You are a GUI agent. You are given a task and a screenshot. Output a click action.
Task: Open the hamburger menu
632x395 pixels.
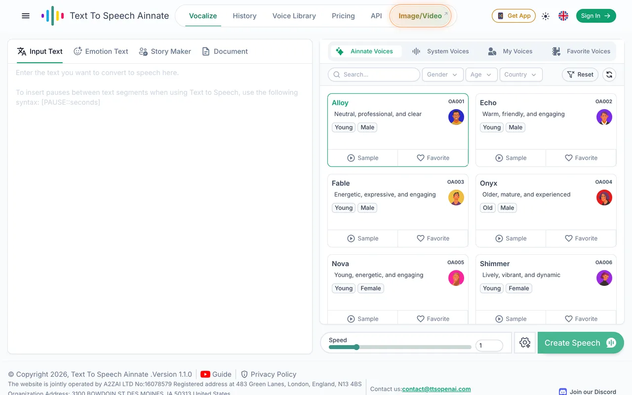pyautogui.click(x=26, y=16)
